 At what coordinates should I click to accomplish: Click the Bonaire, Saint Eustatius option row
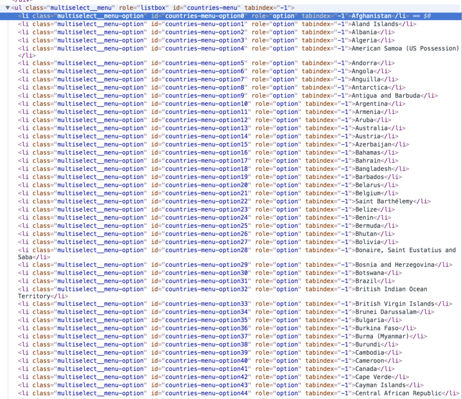click(x=405, y=250)
